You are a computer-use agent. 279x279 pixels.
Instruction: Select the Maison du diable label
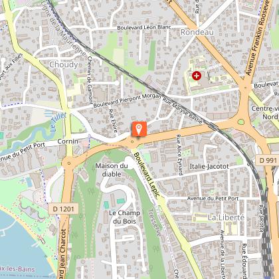pos(112,170)
